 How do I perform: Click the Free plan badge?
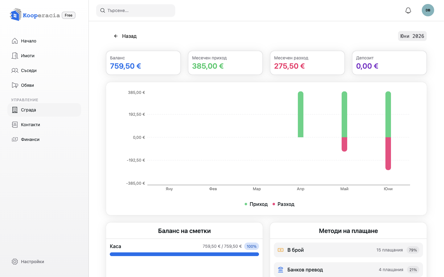68,15
